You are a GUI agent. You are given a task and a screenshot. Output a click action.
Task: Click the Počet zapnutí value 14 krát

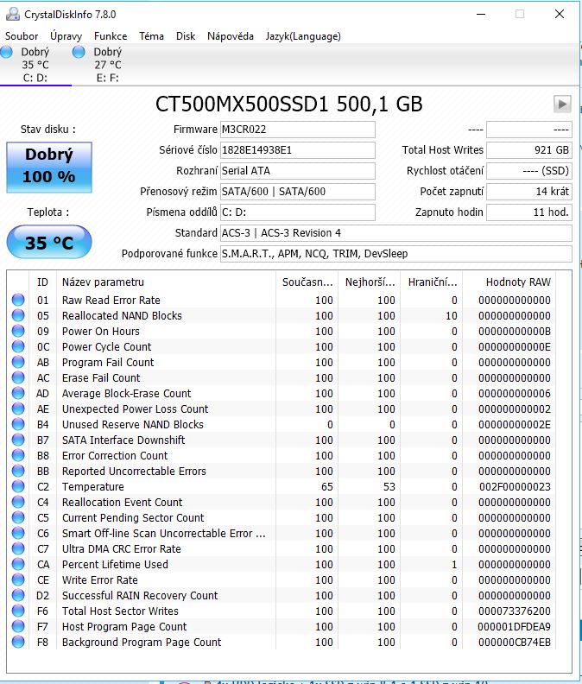(528, 192)
